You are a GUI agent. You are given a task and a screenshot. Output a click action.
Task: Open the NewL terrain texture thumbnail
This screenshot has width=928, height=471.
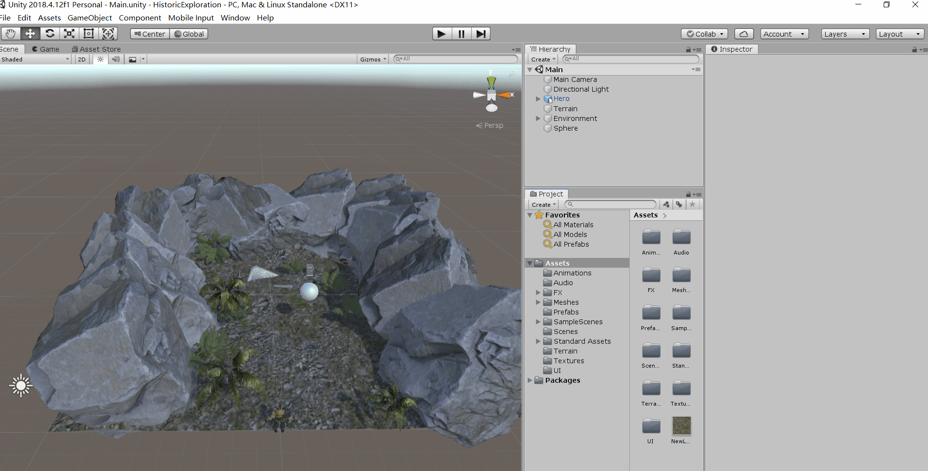pos(681,425)
